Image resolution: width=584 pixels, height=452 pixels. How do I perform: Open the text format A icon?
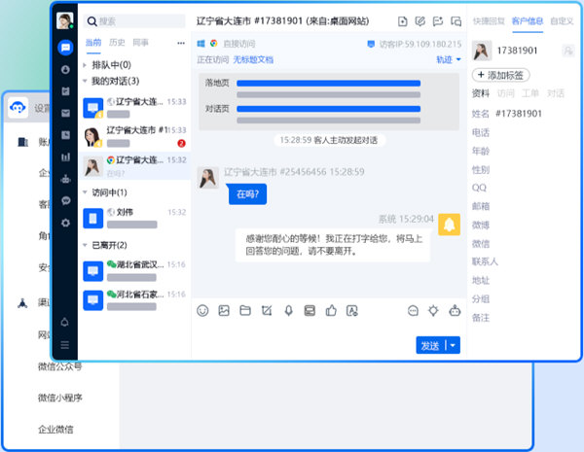click(x=352, y=311)
